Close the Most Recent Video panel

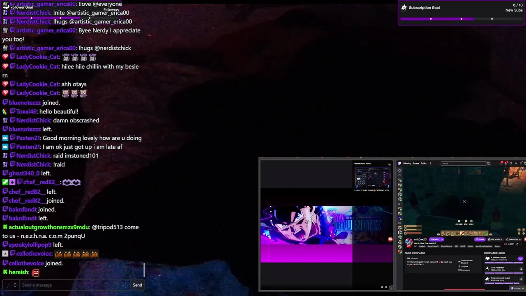389,164
